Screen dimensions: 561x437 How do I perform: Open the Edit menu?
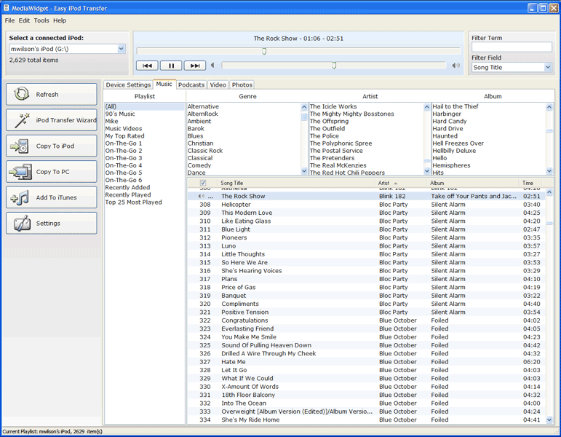click(x=24, y=20)
